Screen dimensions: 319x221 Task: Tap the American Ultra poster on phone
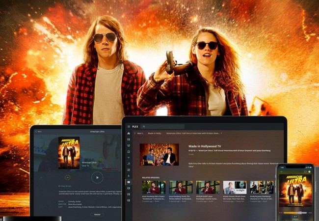[x=295, y=191]
